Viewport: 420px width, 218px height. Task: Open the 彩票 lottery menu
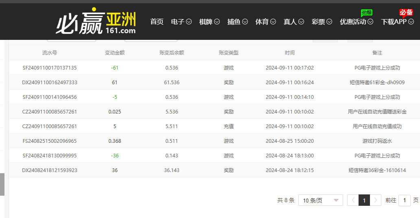(x=322, y=22)
